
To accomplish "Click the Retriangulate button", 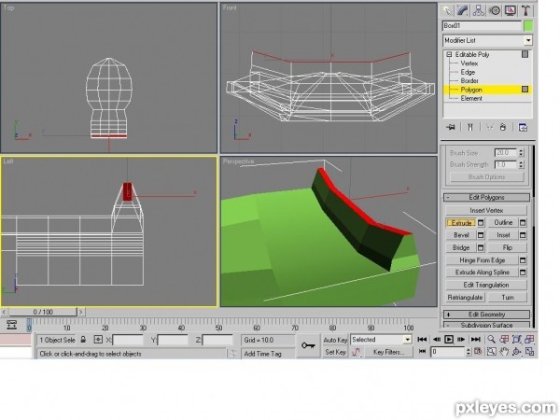I will pos(465,298).
